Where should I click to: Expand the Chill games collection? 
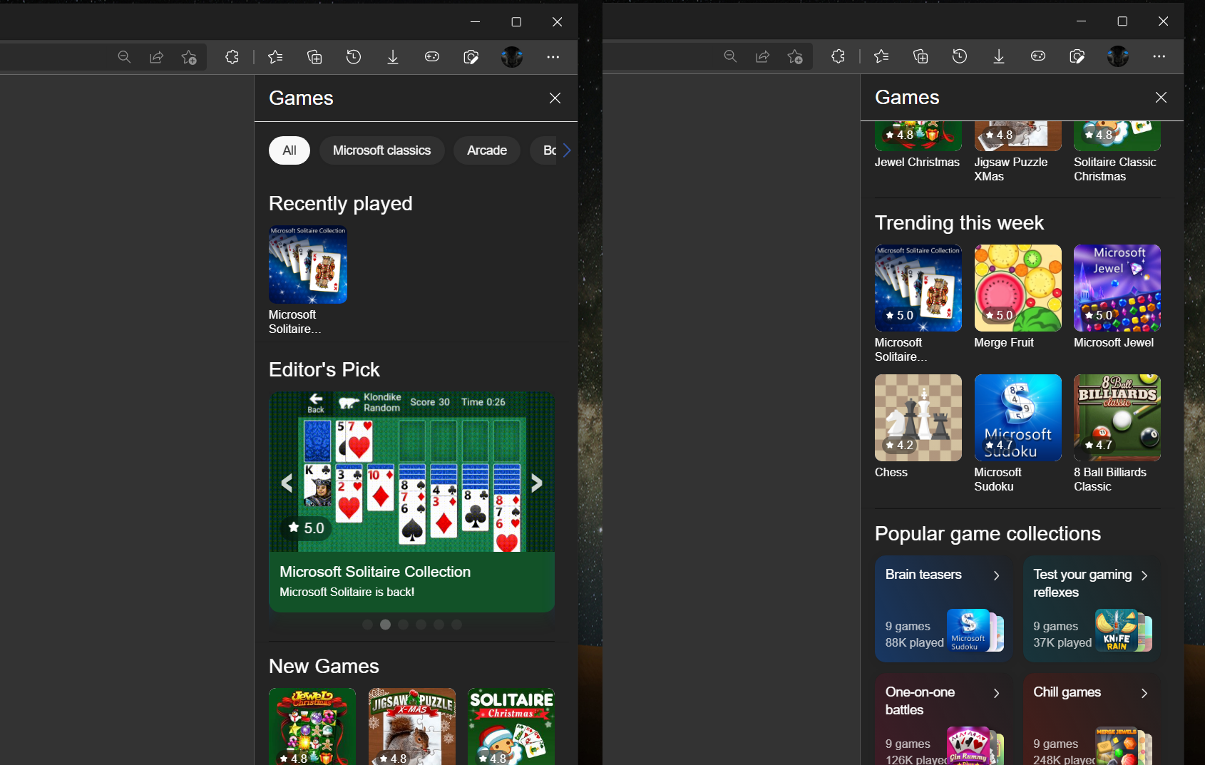pos(1144,692)
